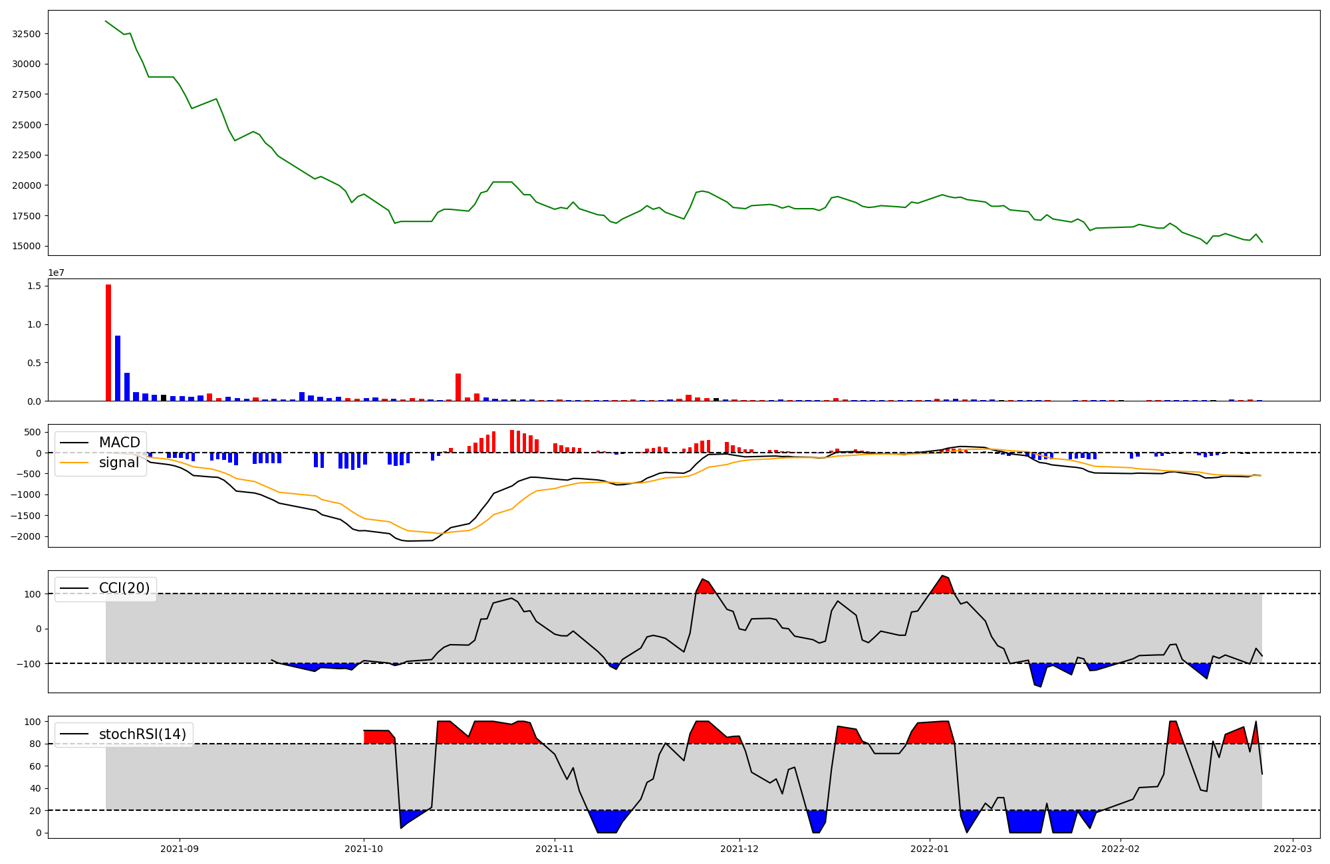1330x864 pixels.
Task: Click the 2021-12 x-axis date label
Action: pyautogui.click(x=739, y=849)
